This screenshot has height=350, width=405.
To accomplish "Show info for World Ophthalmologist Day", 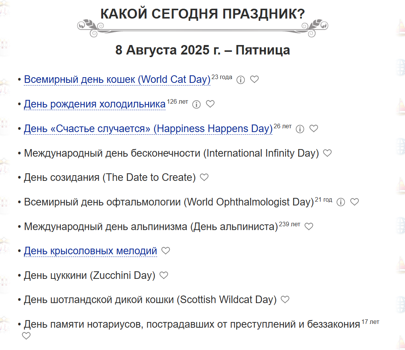I will point(341,202).
